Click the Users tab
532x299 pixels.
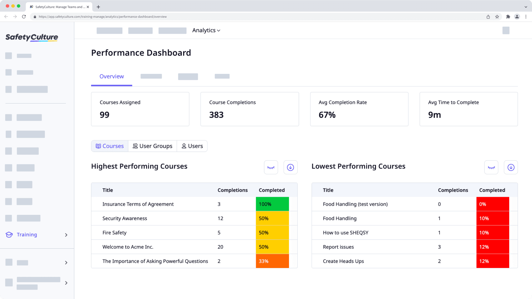[x=192, y=146]
